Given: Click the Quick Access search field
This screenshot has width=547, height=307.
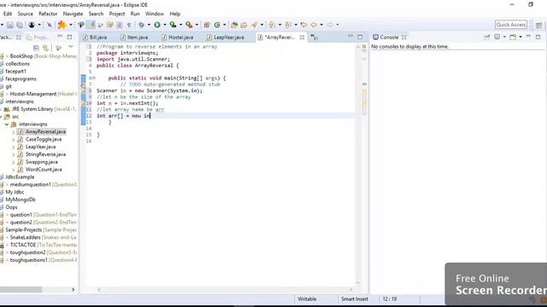Looking at the screenshot, I should [x=511, y=25].
